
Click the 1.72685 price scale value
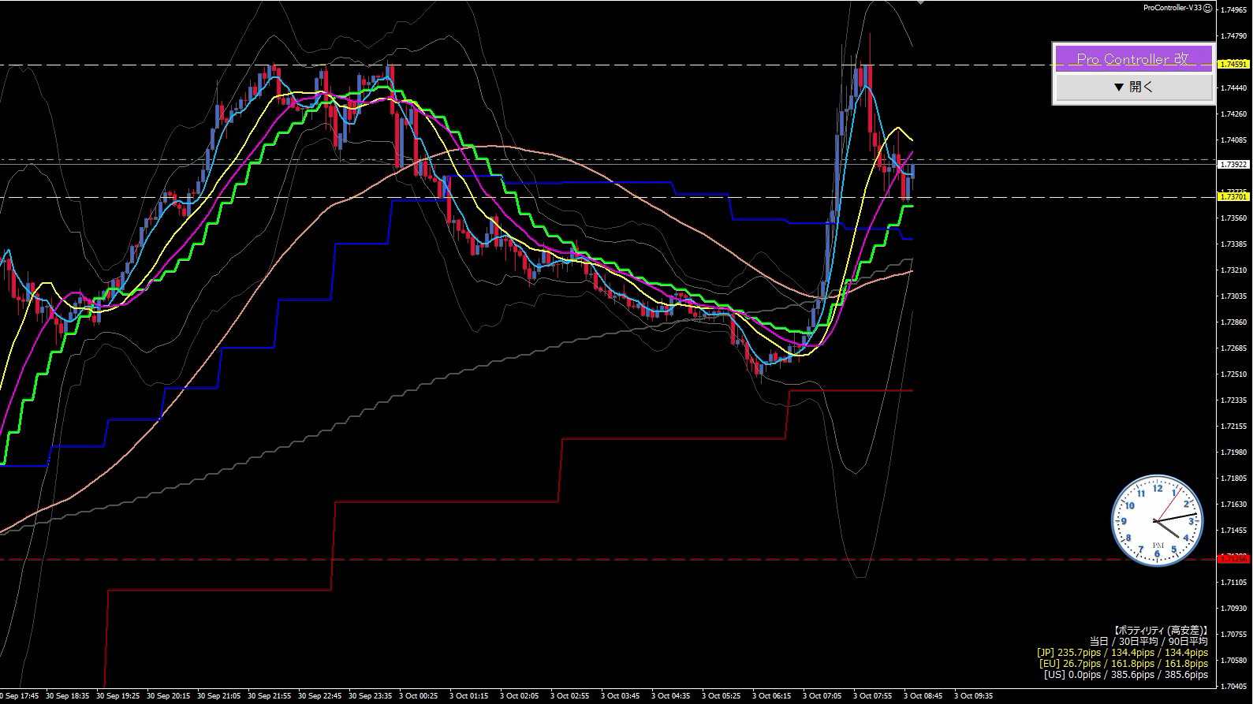point(1233,348)
